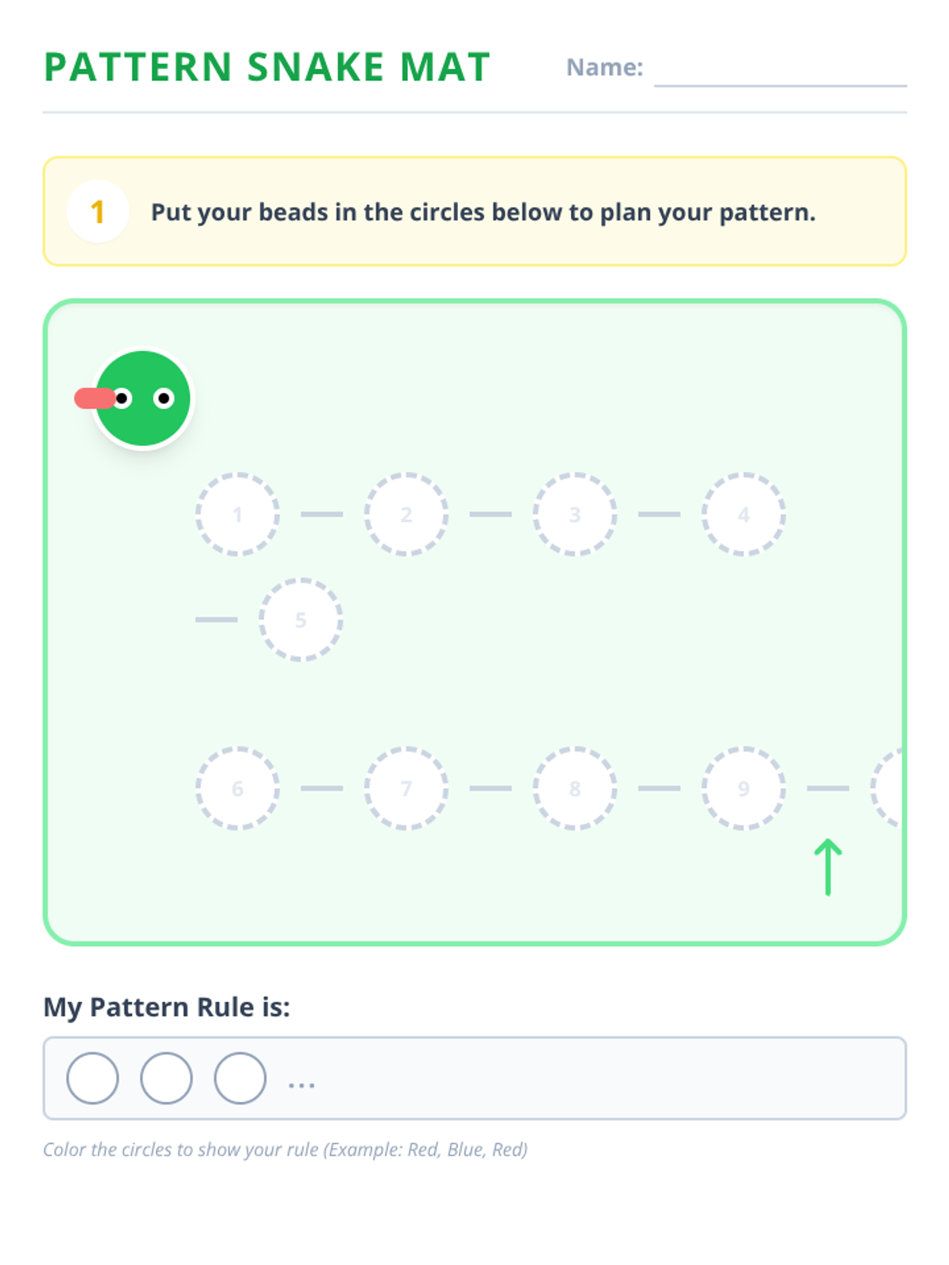
Task: Select bead circle number 7
Action: (406, 788)
